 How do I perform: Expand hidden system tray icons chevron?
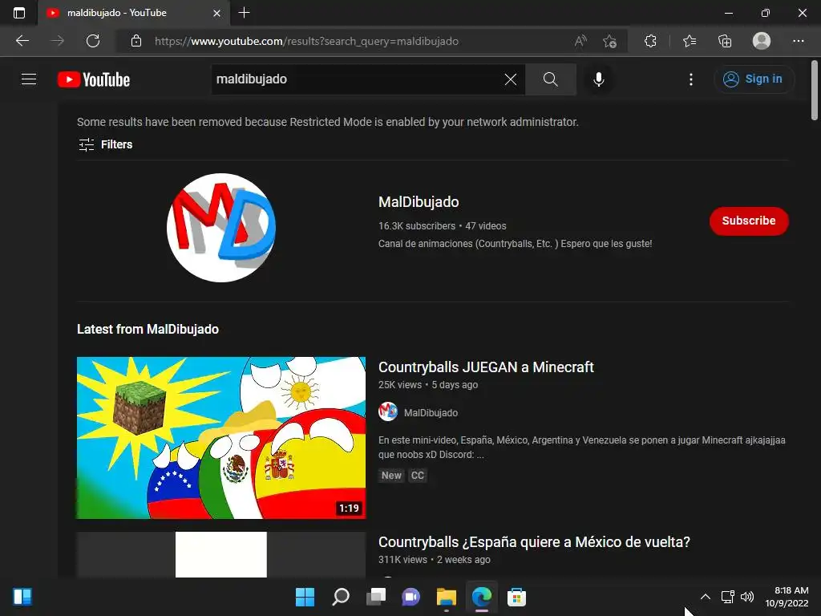pos(706,597)
